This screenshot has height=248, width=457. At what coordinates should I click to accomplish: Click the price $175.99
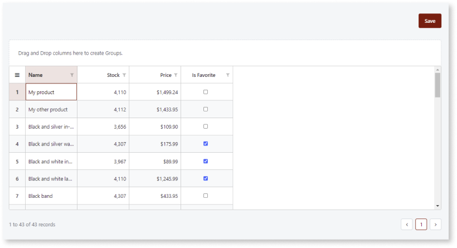point(169,144)
